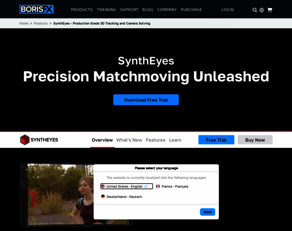This screenshot has height=231, width=292.
Task: Click the breadcrumb text 'SynthEyes - Production Grade 3D Tracking and Camera Solving'
Action: coord(102,23)
